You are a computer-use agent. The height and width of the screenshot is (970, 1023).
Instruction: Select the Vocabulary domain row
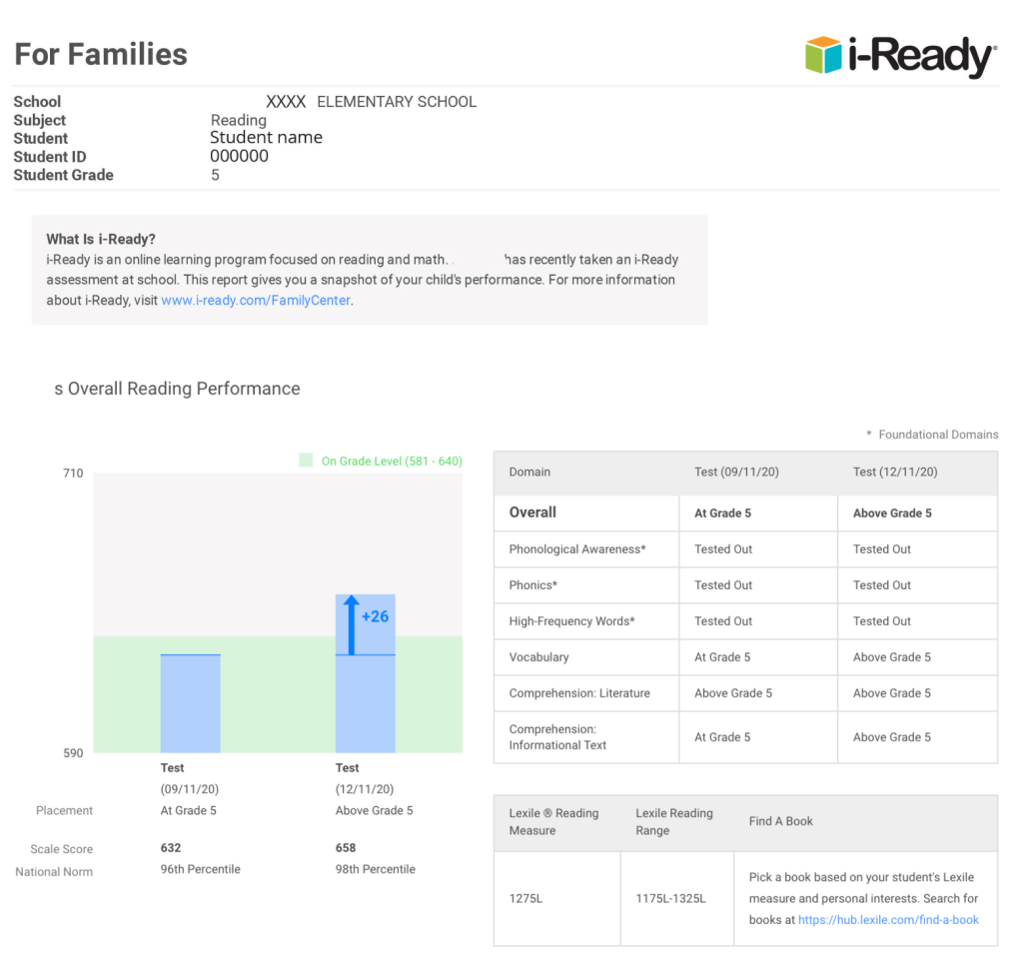538,657
